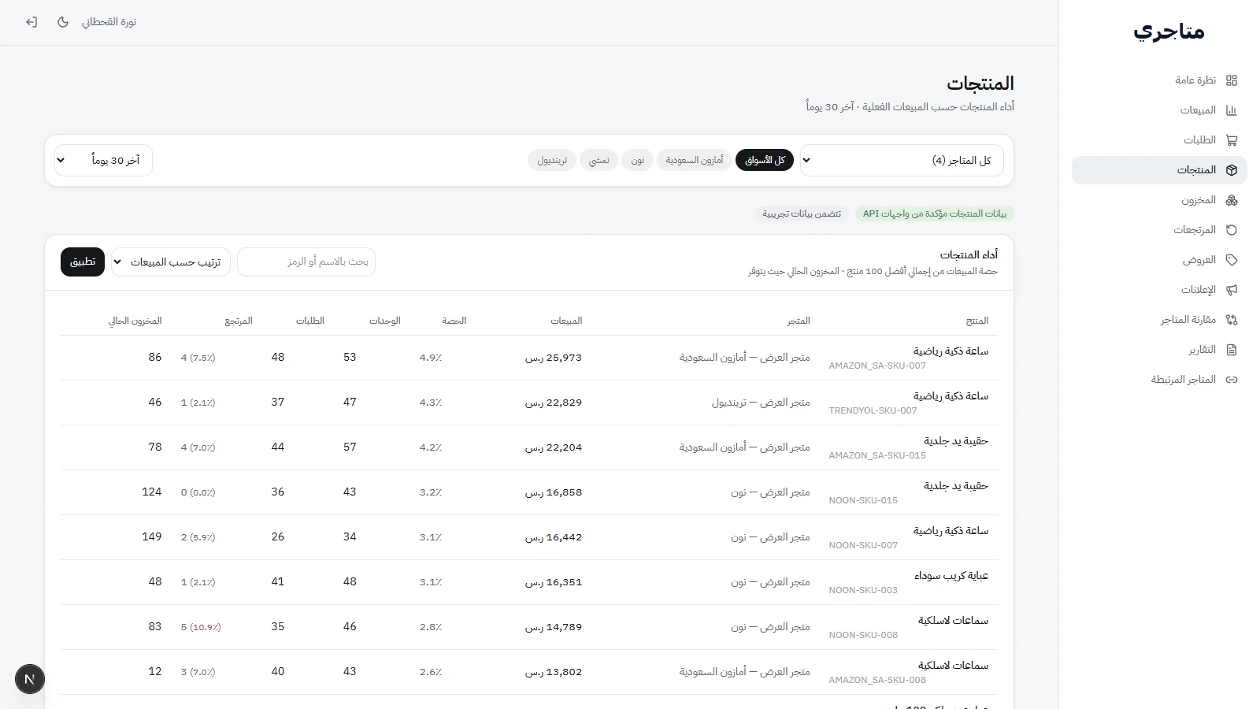The width and height of the screenshot is (1260, 709).
Task: Click the تطبيق apply button
Action: point(83,262)
